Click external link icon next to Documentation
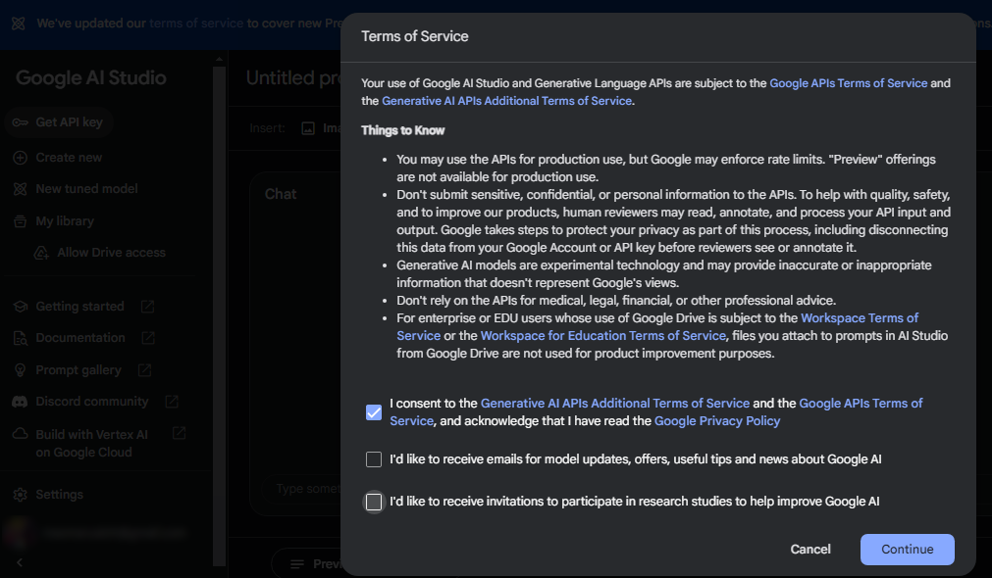This screenshot has height=578, width=992. 148,338
